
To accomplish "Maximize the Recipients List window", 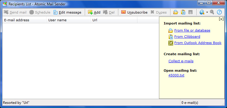I will (x=209, y=3).
